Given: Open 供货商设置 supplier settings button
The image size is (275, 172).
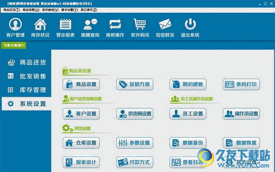Looking at the screenshot, I should (135, 114).
